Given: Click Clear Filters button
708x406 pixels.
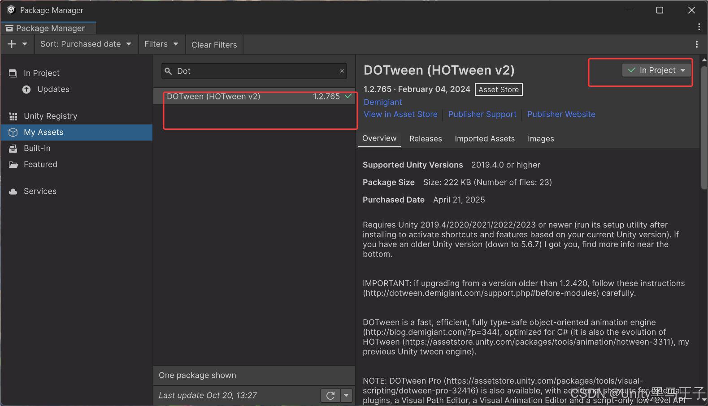Looking at the screenshot, I should pyautogui.click(x=214, y=44).
